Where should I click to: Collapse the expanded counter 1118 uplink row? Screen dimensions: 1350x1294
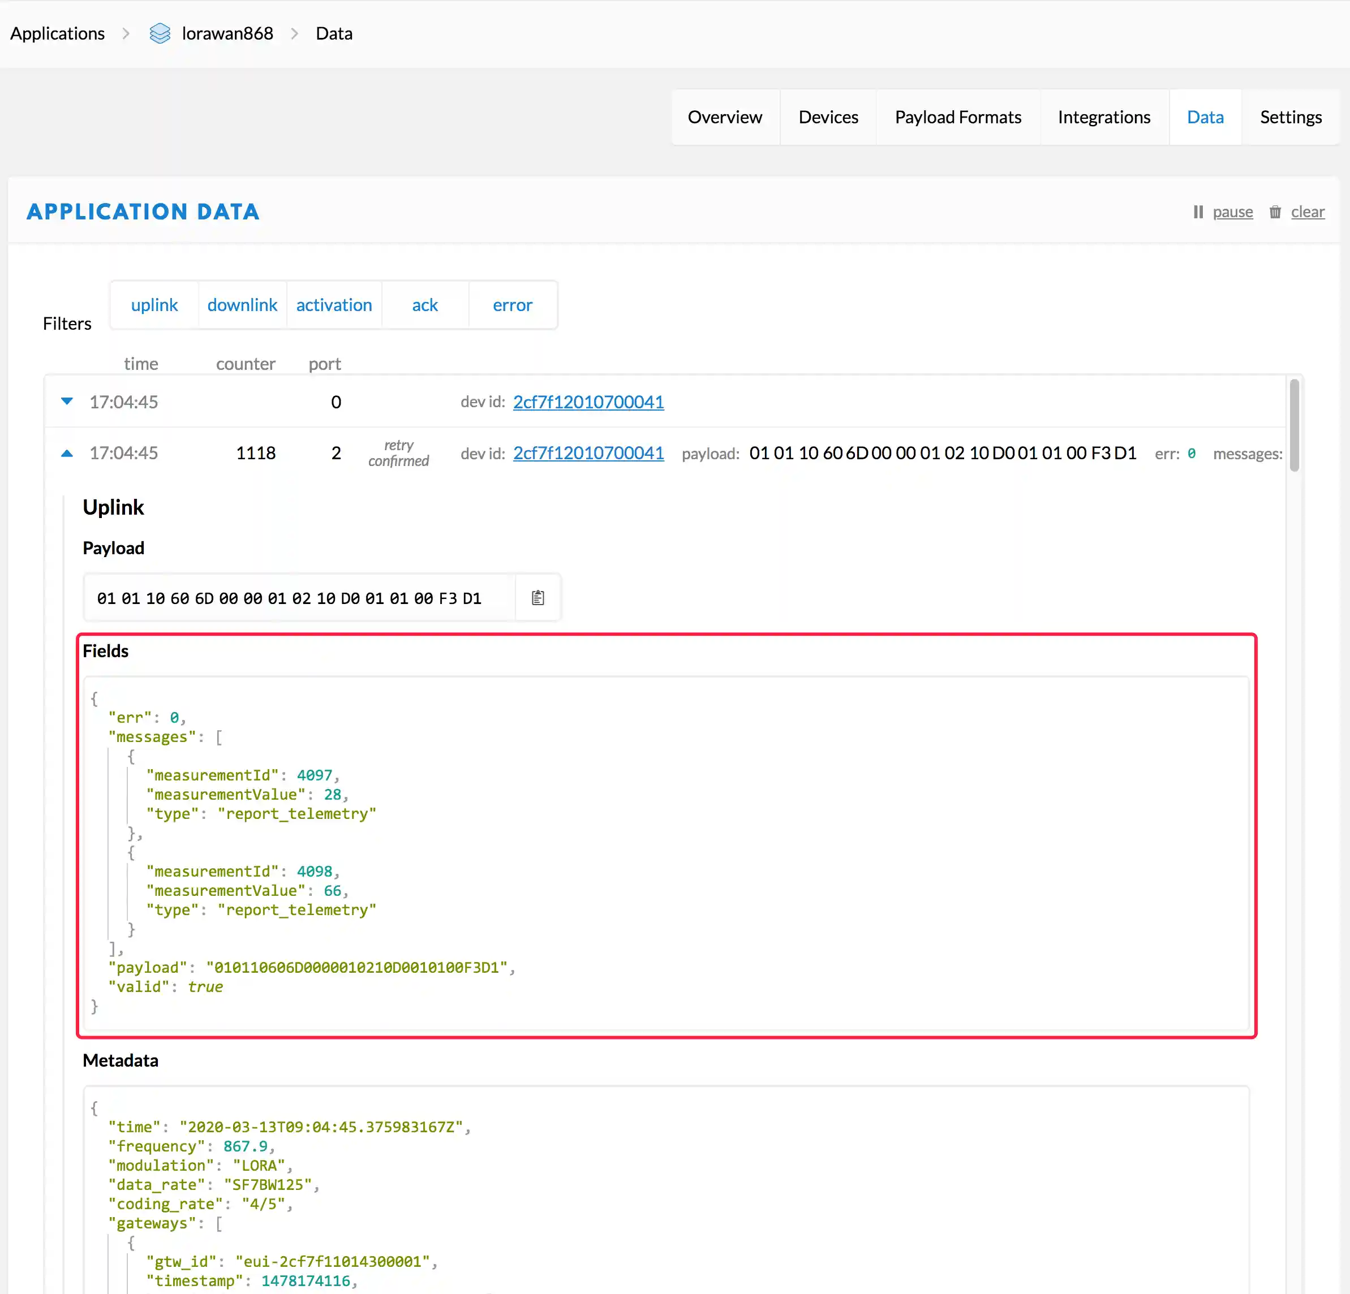click(x=67, y=453)
